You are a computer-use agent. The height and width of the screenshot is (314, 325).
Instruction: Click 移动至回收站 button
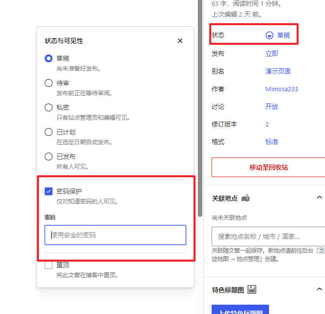269,167
